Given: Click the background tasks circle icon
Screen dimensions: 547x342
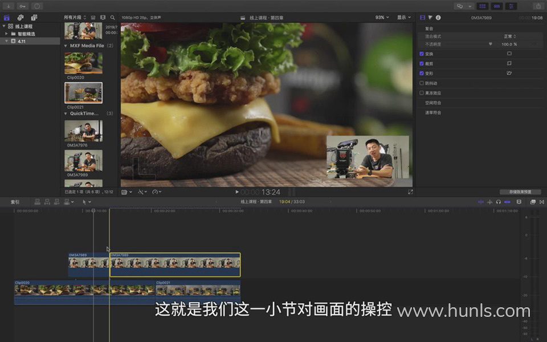Looking at the screenshot, I should click(37, 6).
